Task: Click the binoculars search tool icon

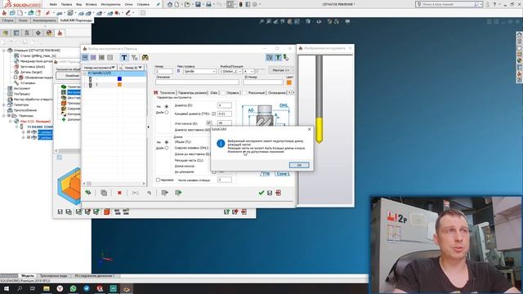Action: point(145,58)
